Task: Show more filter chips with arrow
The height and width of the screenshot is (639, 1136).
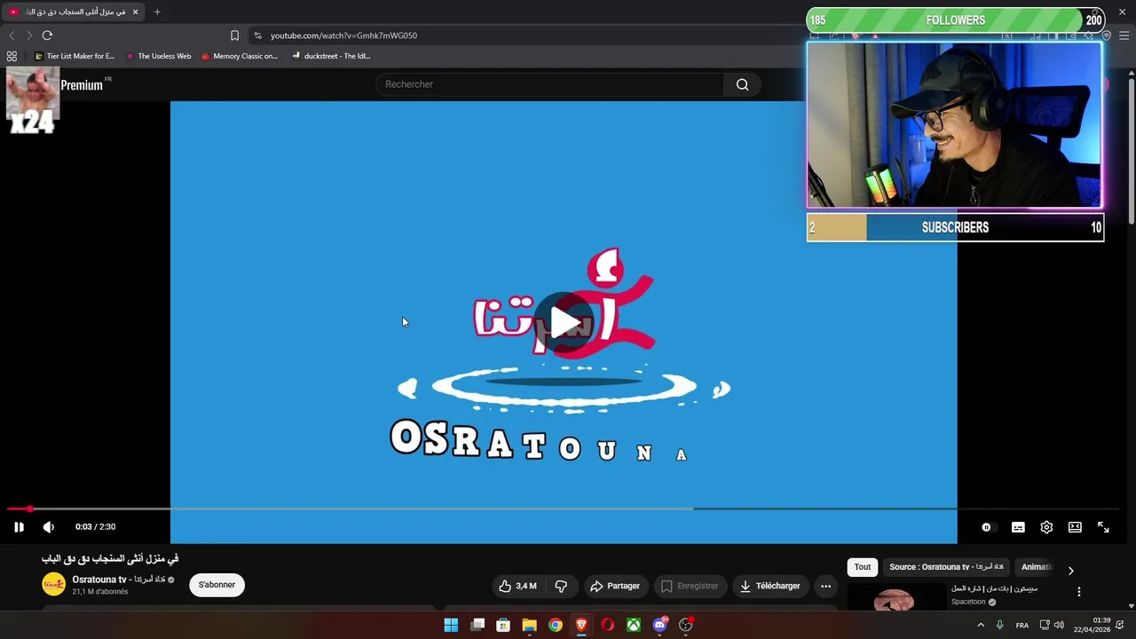Action: click(x=1070, y=571)
